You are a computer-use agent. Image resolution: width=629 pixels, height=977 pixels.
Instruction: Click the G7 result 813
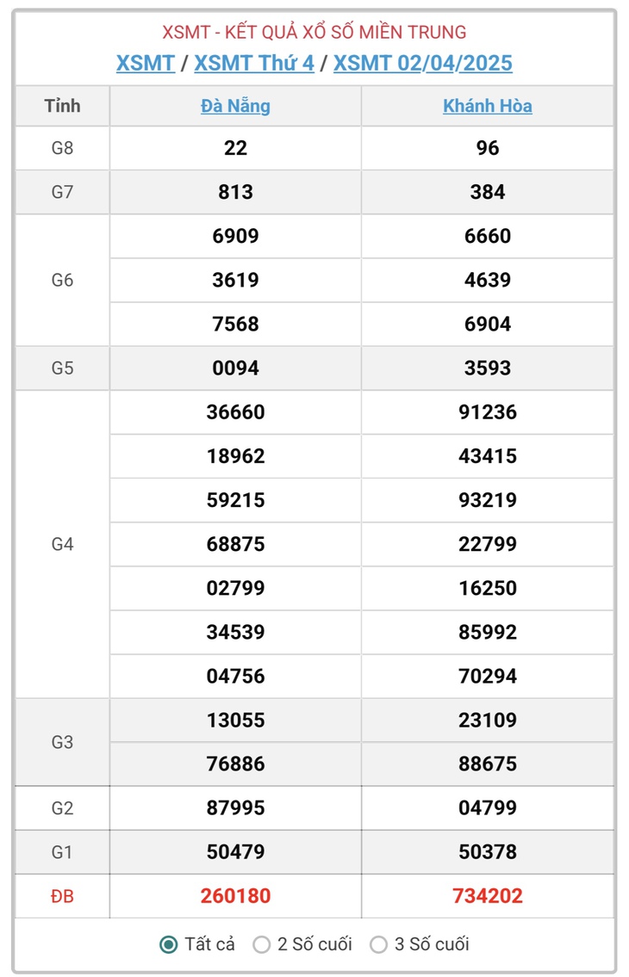pyautogui.click(x=235, y=192)
